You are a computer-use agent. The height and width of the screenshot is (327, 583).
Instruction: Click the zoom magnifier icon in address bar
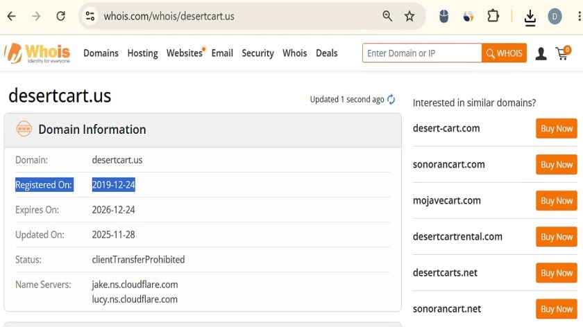pyautogui.click(x=387, y=16)
